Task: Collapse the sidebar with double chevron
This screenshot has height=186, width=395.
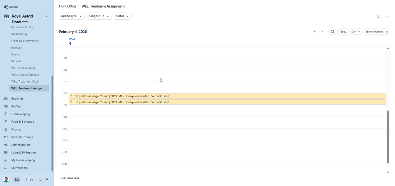Action: [x=47, y=179]
